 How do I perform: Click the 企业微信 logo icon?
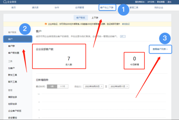click(x=3, y=2)
